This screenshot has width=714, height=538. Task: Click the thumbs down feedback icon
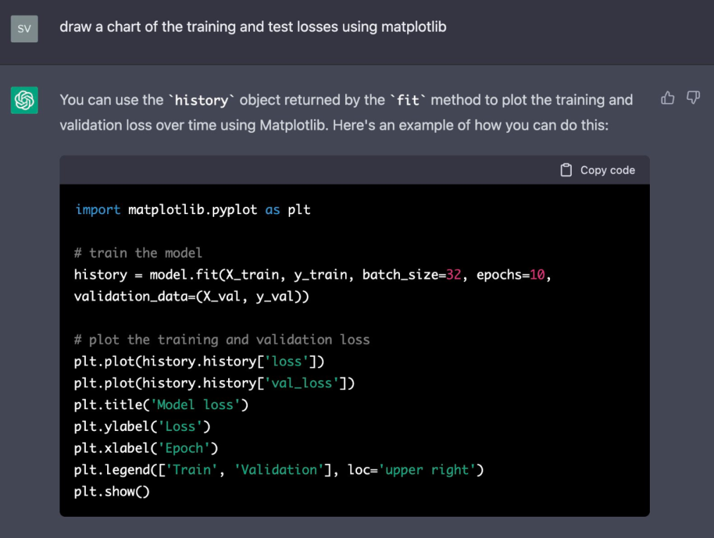tap(693, 98)
